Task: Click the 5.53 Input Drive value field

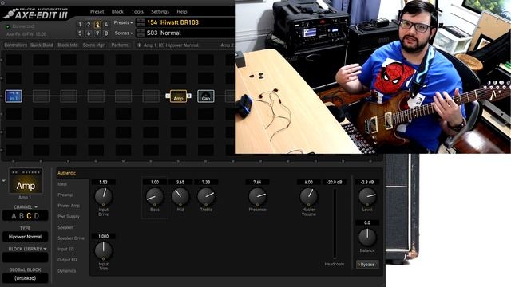Action: click(103, 183)
